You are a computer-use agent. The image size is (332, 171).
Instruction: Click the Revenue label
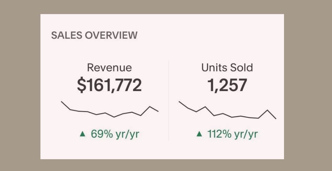(x=109, y=67)
